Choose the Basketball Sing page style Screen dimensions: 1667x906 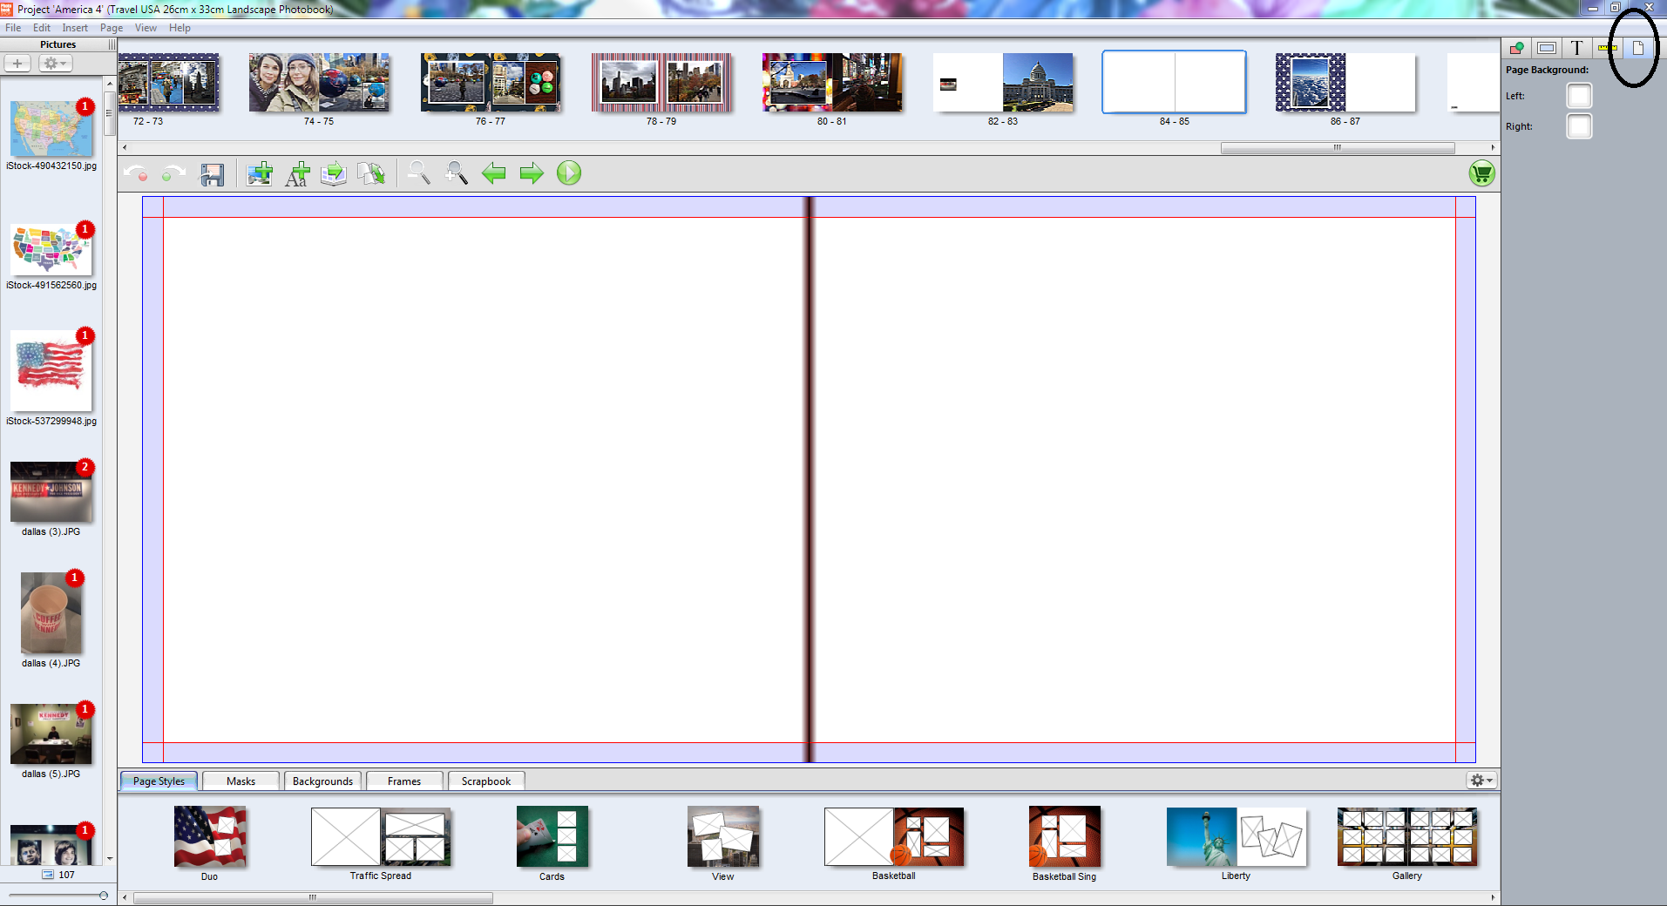tap(1065, 837)
